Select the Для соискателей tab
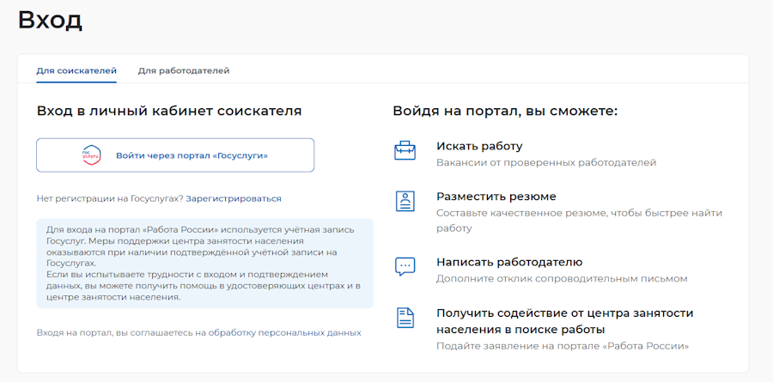 pos(76,70)
